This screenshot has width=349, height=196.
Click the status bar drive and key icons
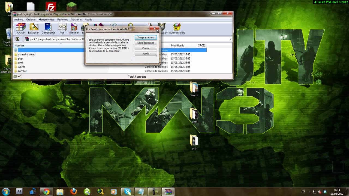[x=17, y=77]
